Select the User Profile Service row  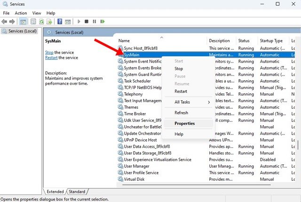click(x=206, y=173)
